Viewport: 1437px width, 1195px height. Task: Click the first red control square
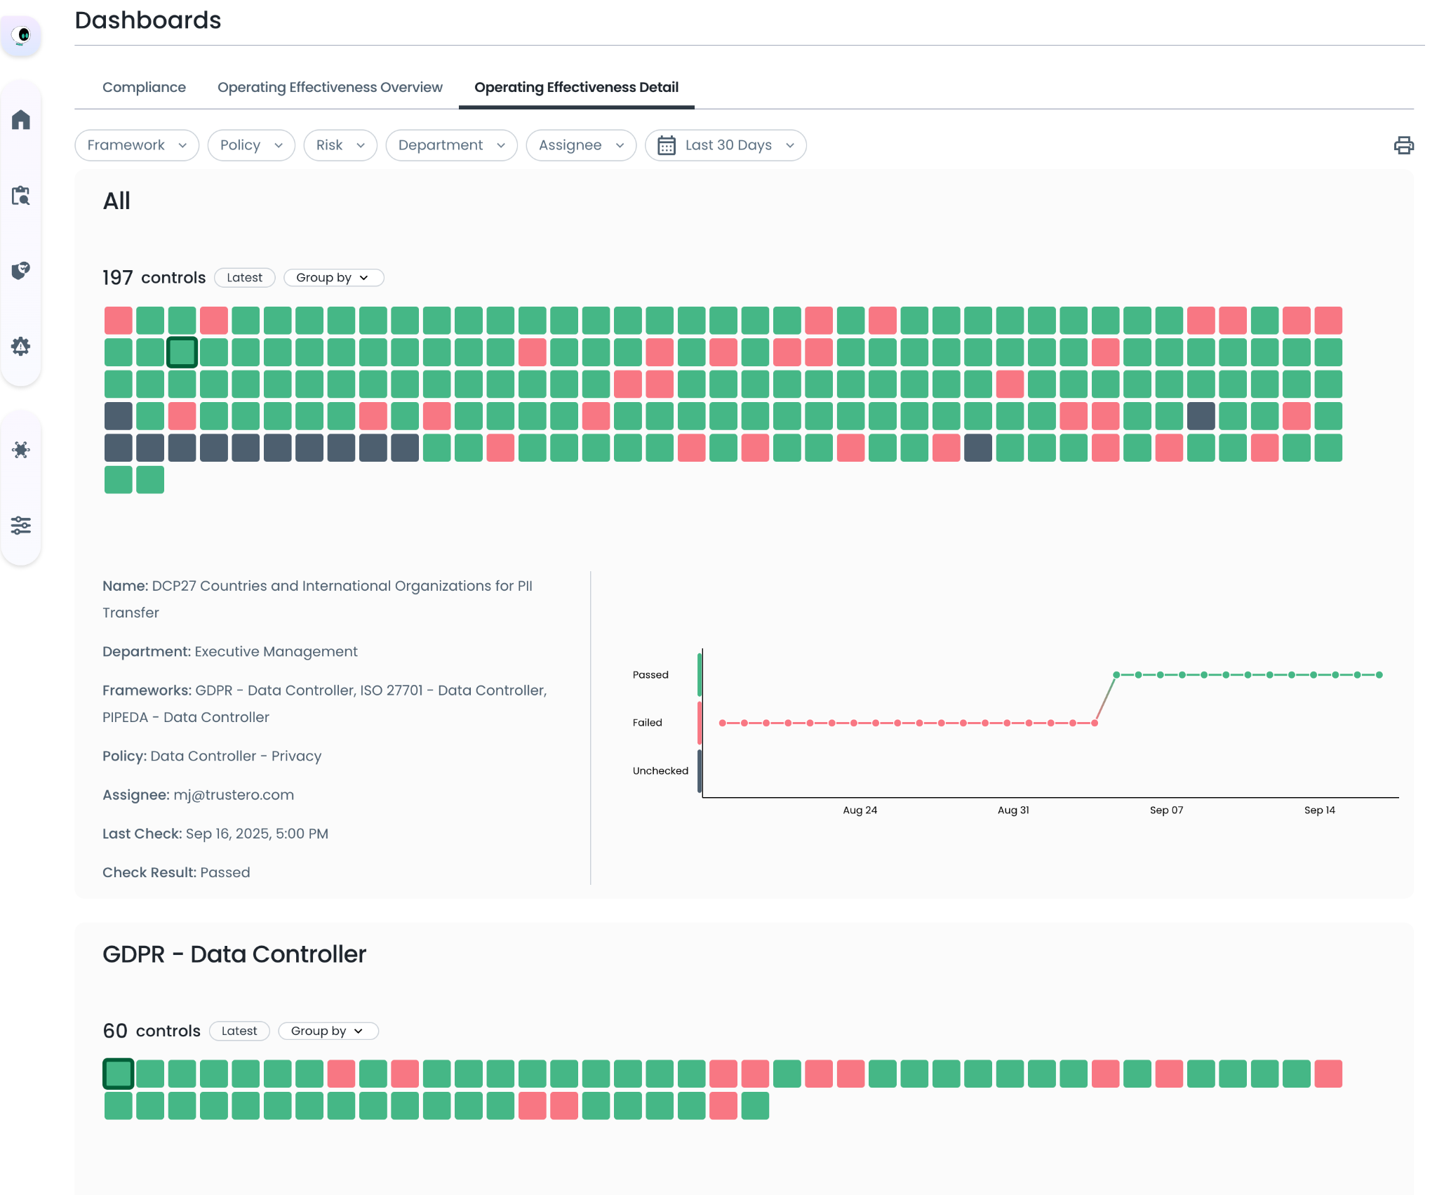point(118,321)
